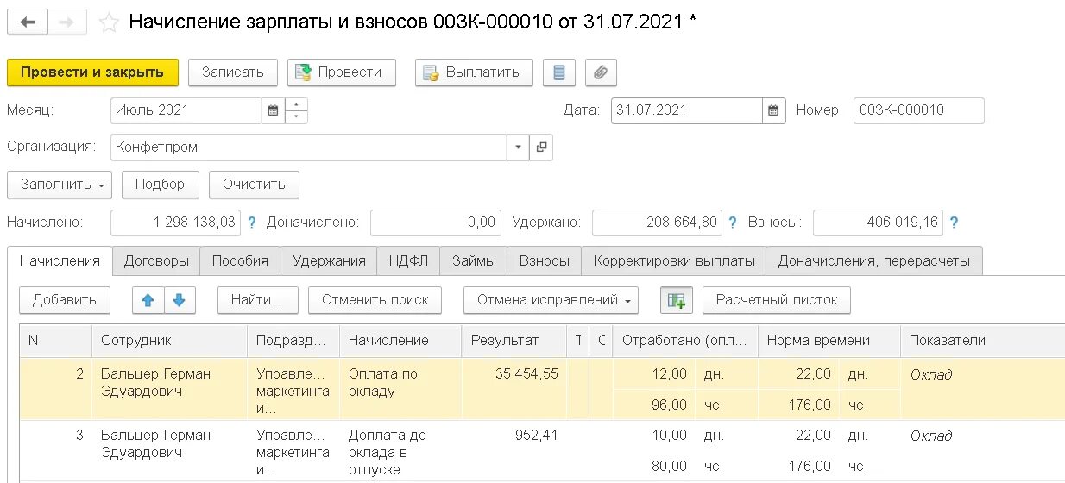The width and height of the screenshot is (1065, 483).
Task: Open the document structure report icon
Action: (558, 72)
